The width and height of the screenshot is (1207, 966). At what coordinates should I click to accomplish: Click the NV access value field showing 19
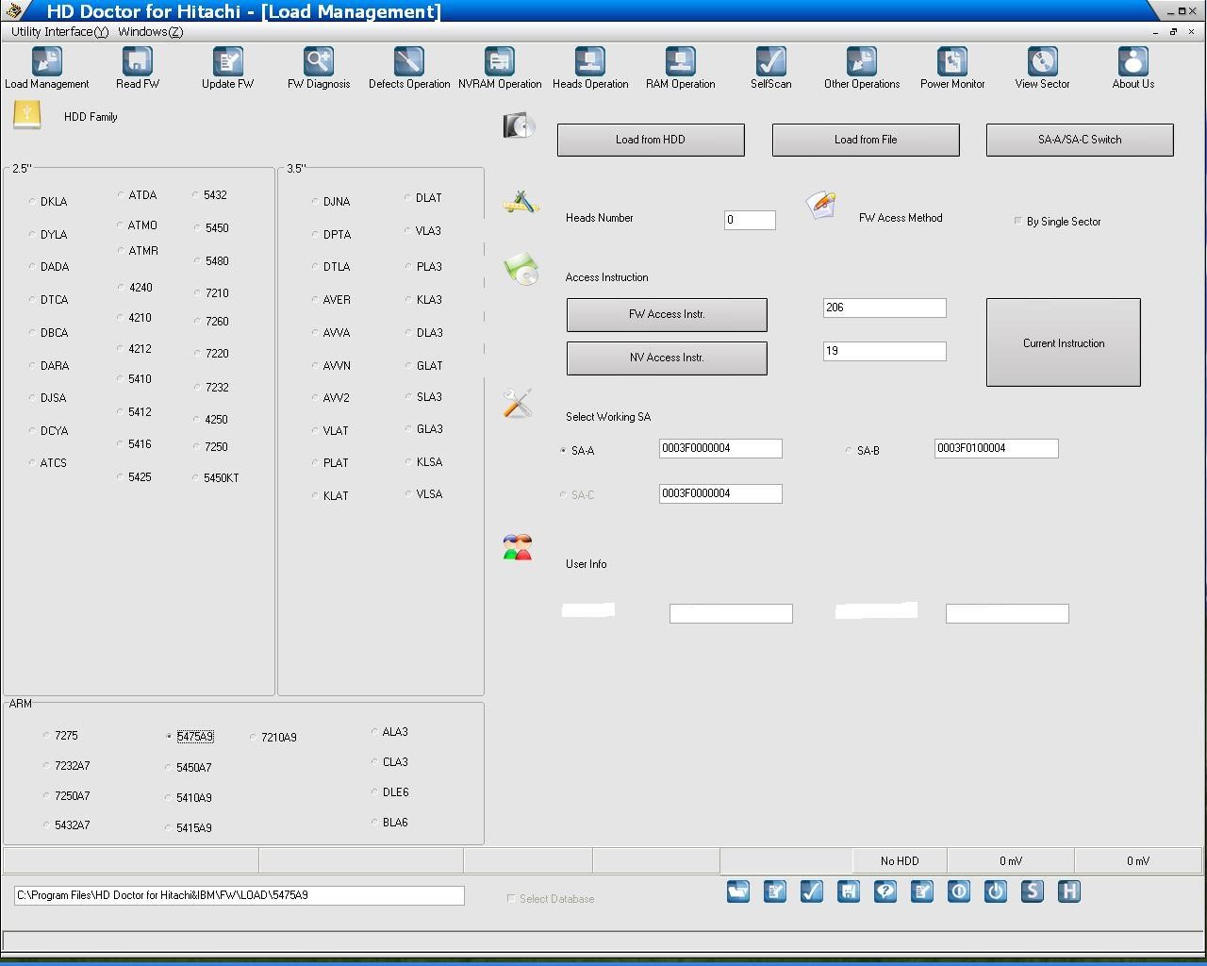pos(885,351)
